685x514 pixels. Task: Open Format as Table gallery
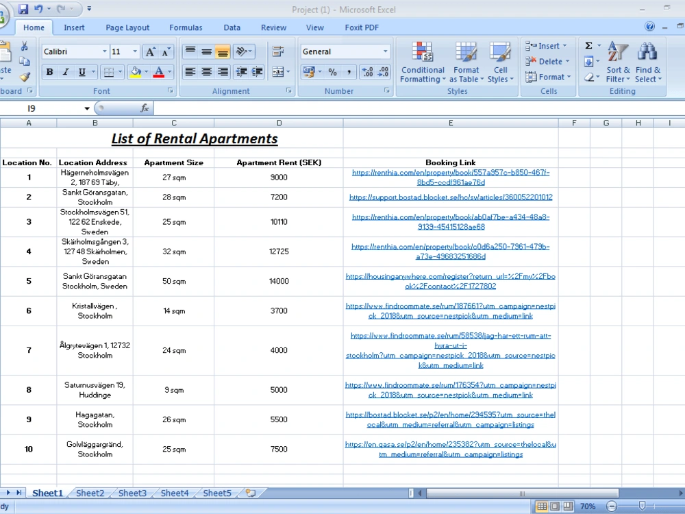click(x=466, y=62)
